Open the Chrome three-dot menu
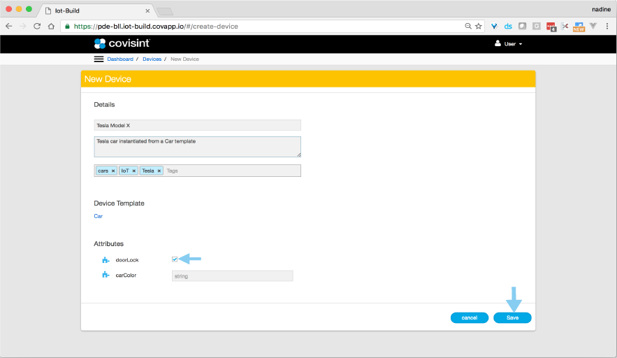617x358 pixels. tap(607, 27)
